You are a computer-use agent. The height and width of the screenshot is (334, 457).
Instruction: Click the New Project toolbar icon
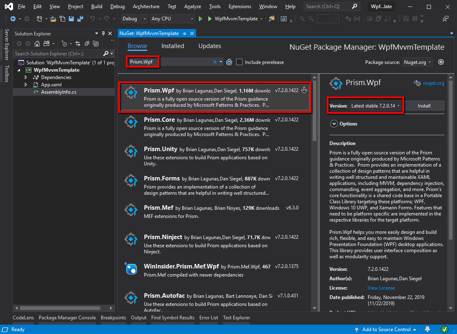click(x=39, y=19)
